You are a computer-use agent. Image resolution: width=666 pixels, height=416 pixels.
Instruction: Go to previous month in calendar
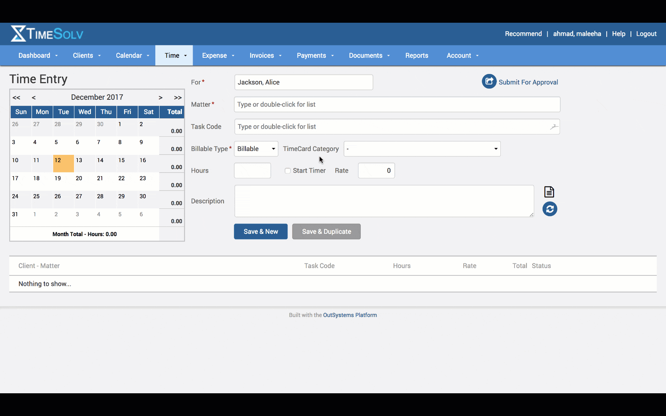click(x=34, y=97)
